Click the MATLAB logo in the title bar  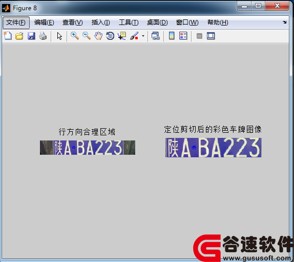6,8
